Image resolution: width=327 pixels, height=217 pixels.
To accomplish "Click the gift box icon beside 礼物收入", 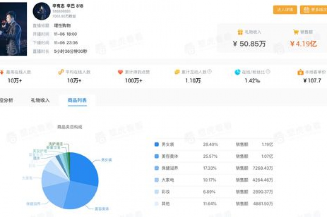I will pos(240,32).
